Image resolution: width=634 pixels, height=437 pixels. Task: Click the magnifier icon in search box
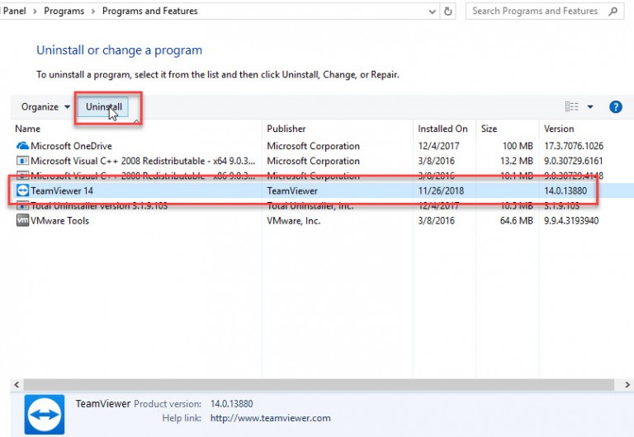(613, 12)
